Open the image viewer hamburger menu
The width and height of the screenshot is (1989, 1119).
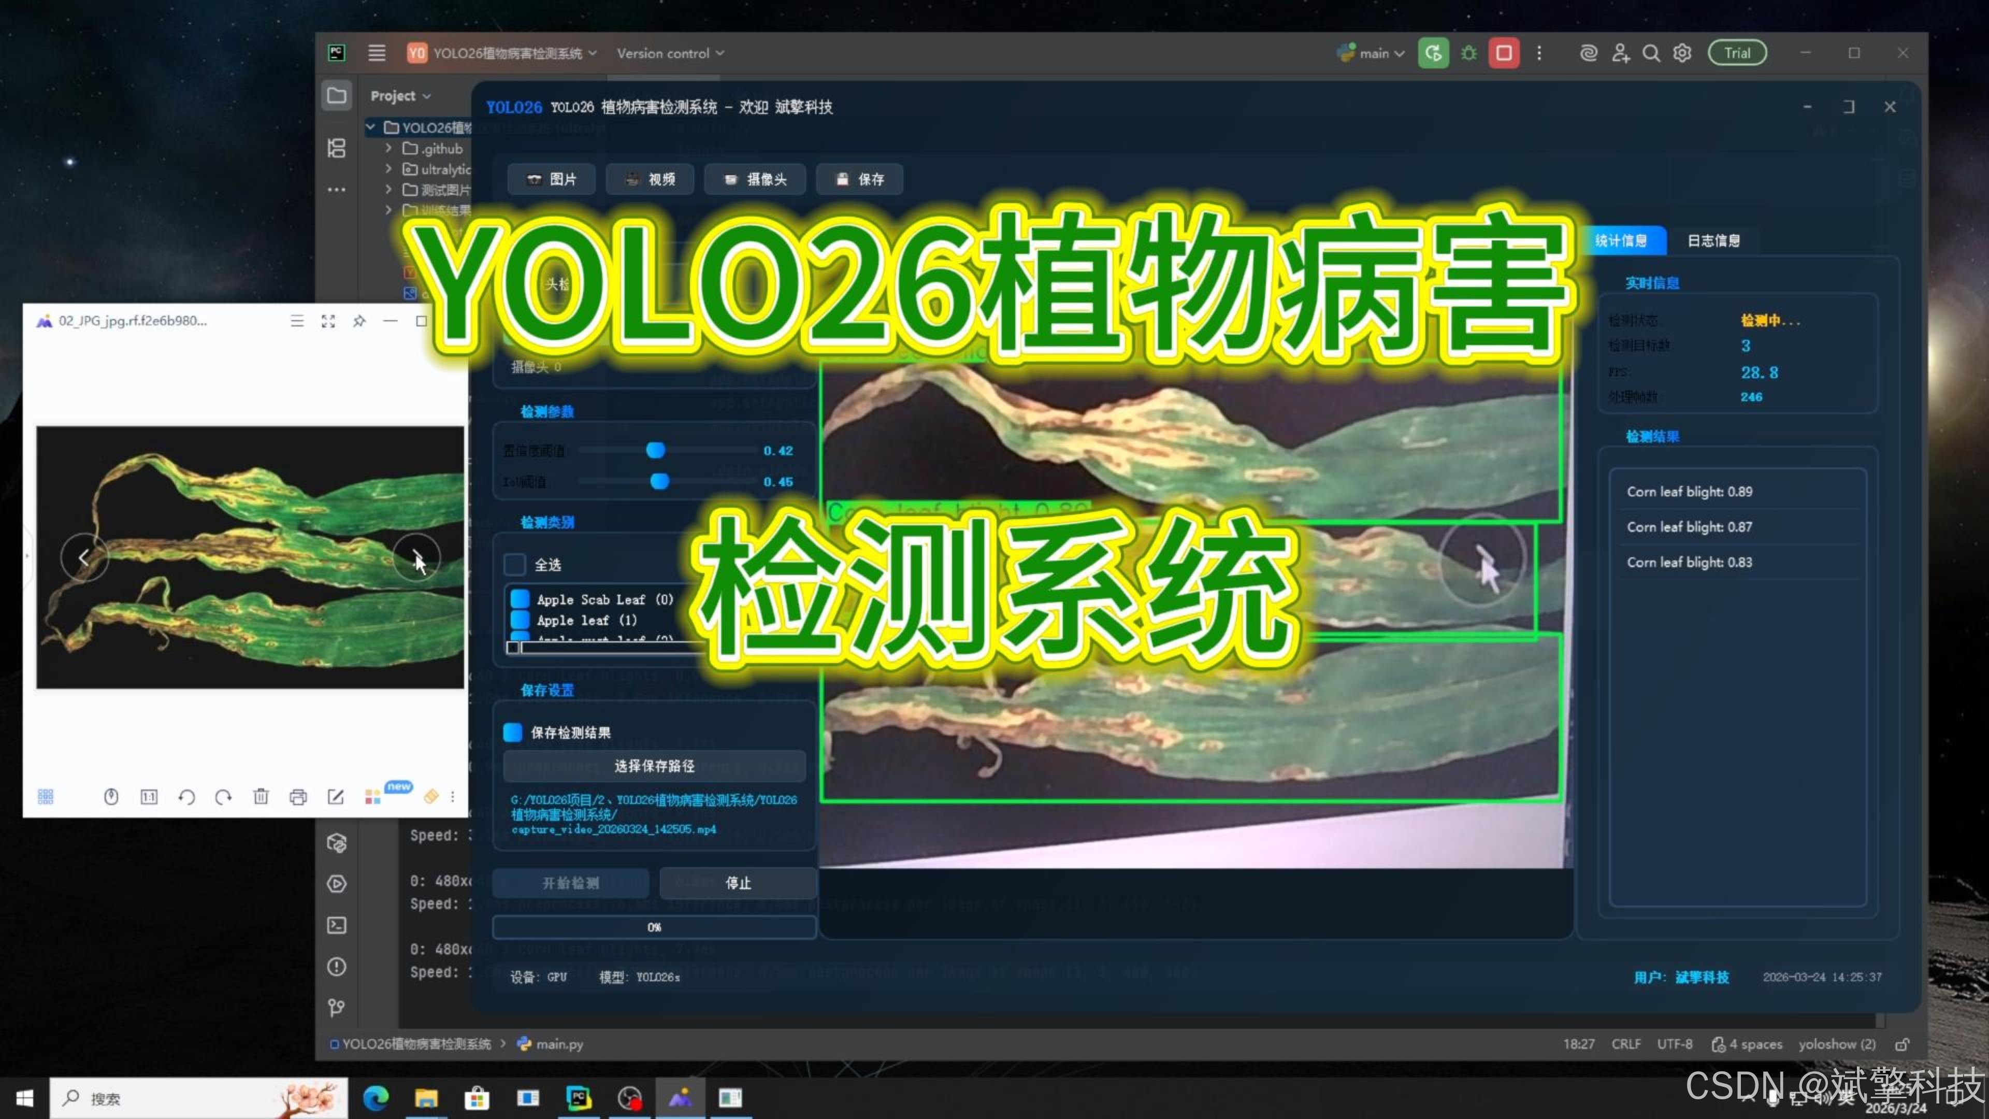(296, 321)
